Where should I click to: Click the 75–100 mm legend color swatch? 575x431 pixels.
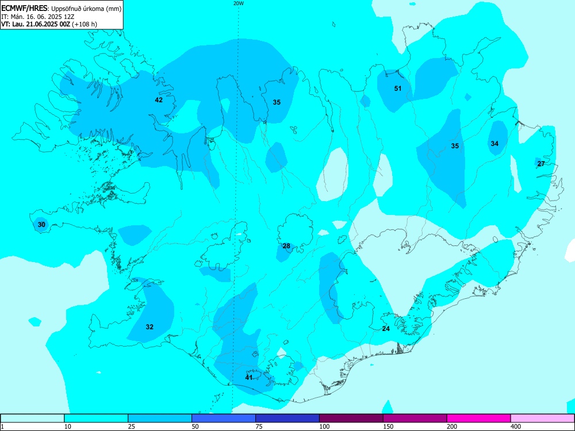tap(287, 418)
